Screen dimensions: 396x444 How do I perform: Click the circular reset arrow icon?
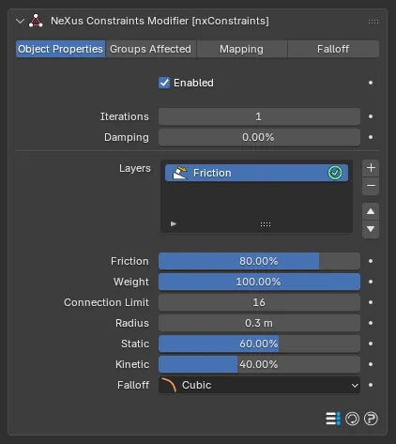pos(352,419)
